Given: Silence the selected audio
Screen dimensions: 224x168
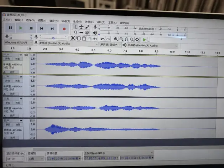Looking at the screenshot, I should click(95, 39).
